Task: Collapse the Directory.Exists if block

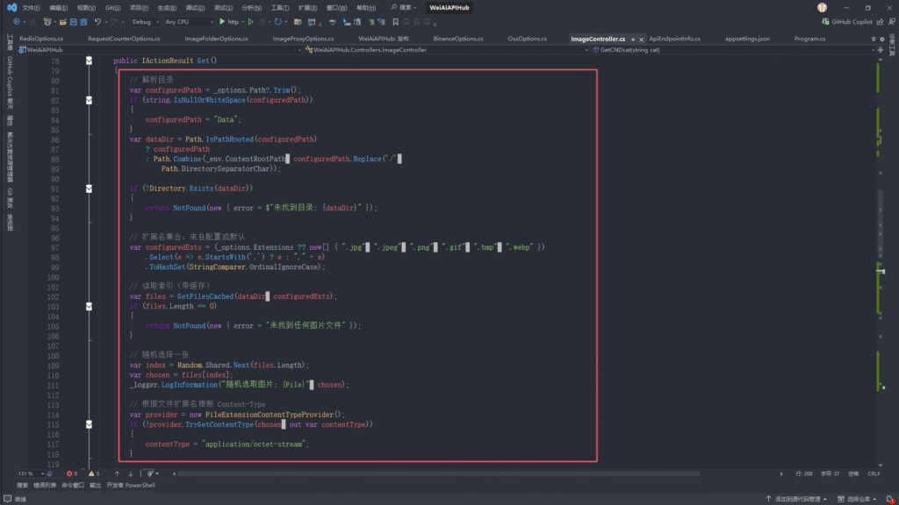Action: [x=89, y=188]
